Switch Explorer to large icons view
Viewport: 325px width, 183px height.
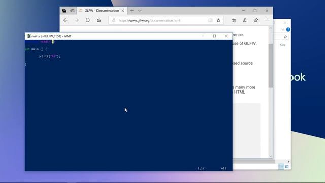[287, 167]
